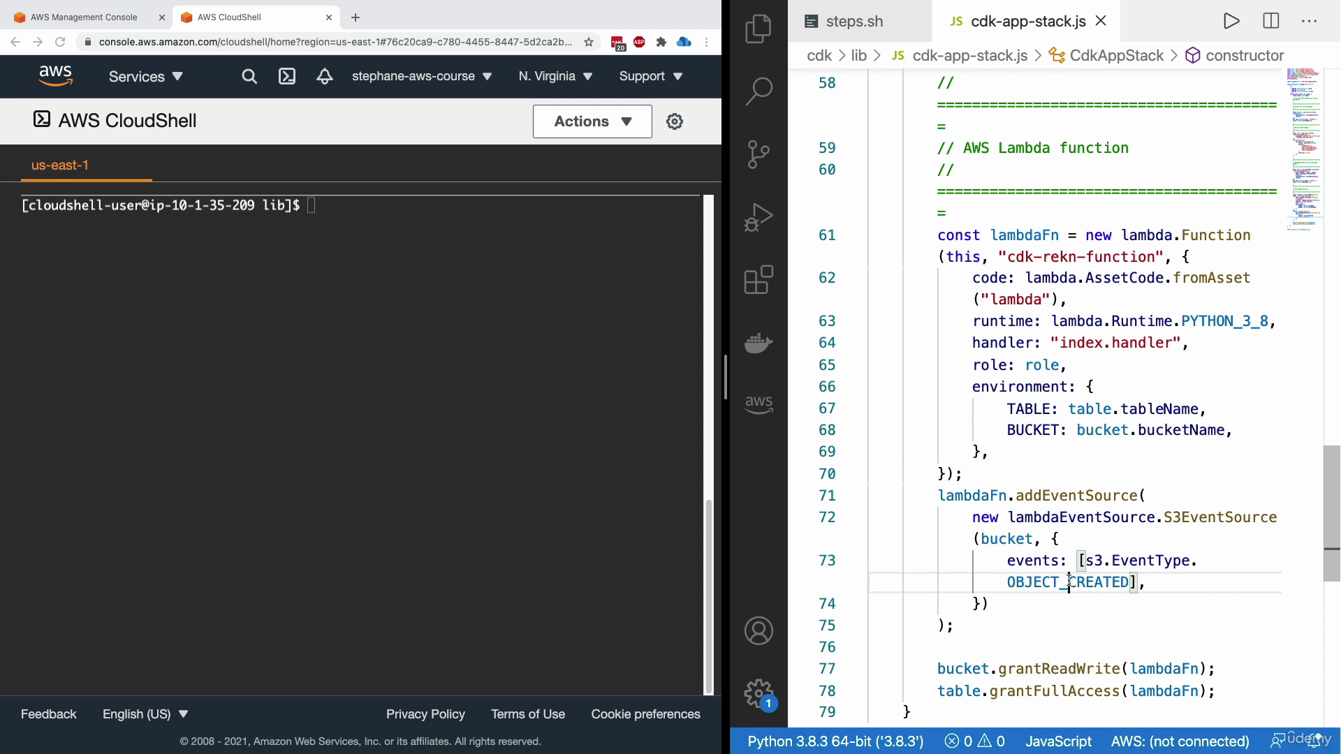Open Chrome three-dot menu
1341x754 pixels.
[707, 42]
